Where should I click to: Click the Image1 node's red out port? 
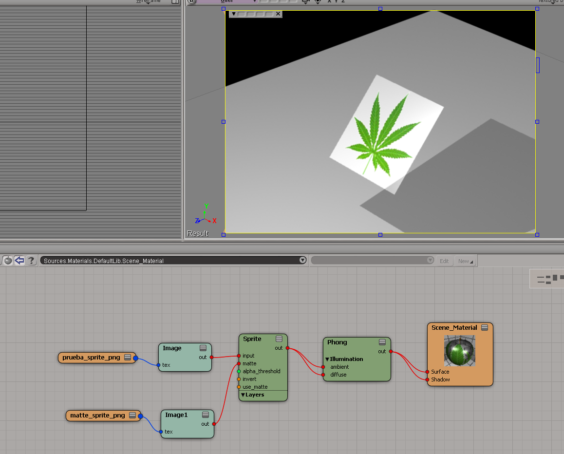(214, 424)
